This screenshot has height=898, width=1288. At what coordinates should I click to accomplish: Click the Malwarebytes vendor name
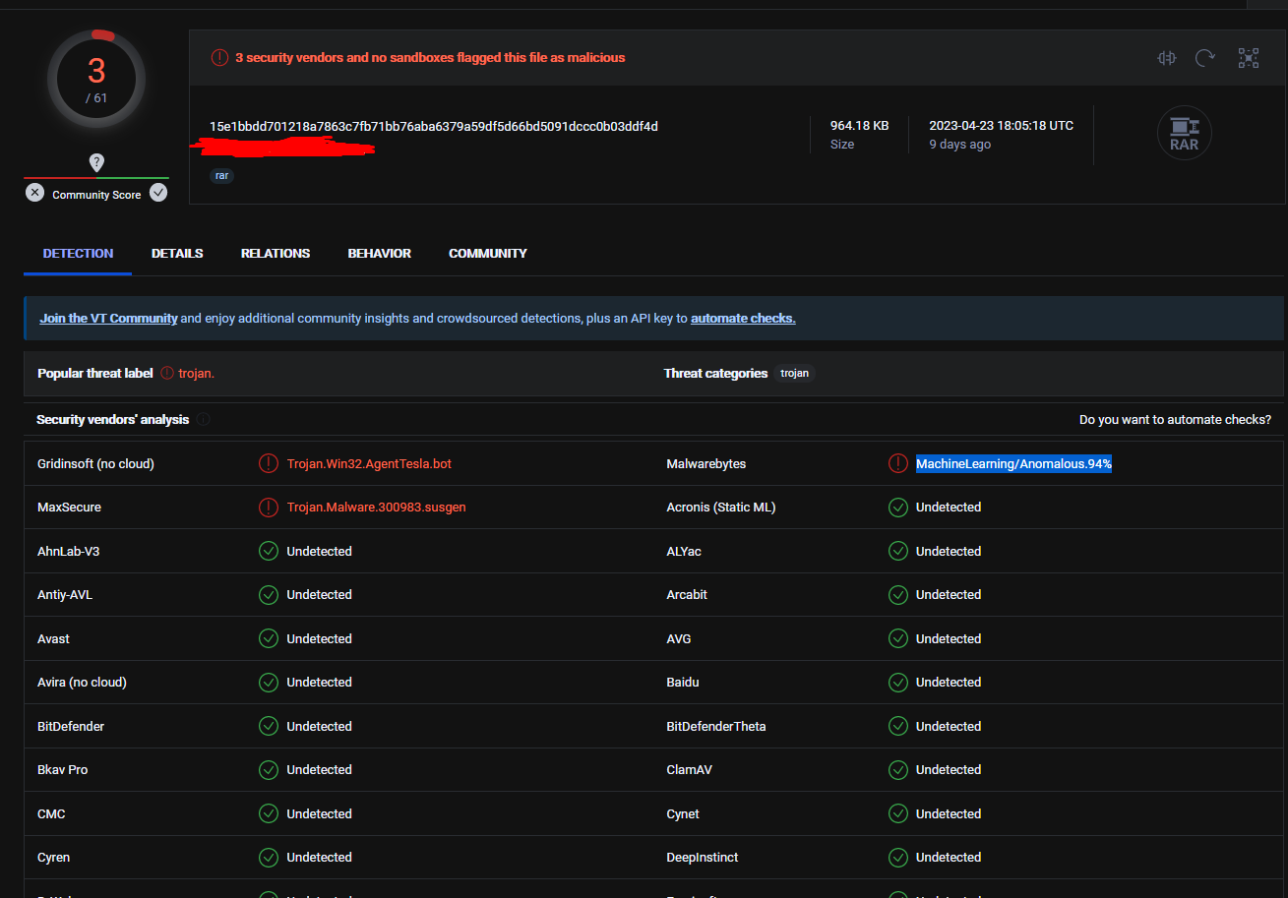tap(706, 463)
